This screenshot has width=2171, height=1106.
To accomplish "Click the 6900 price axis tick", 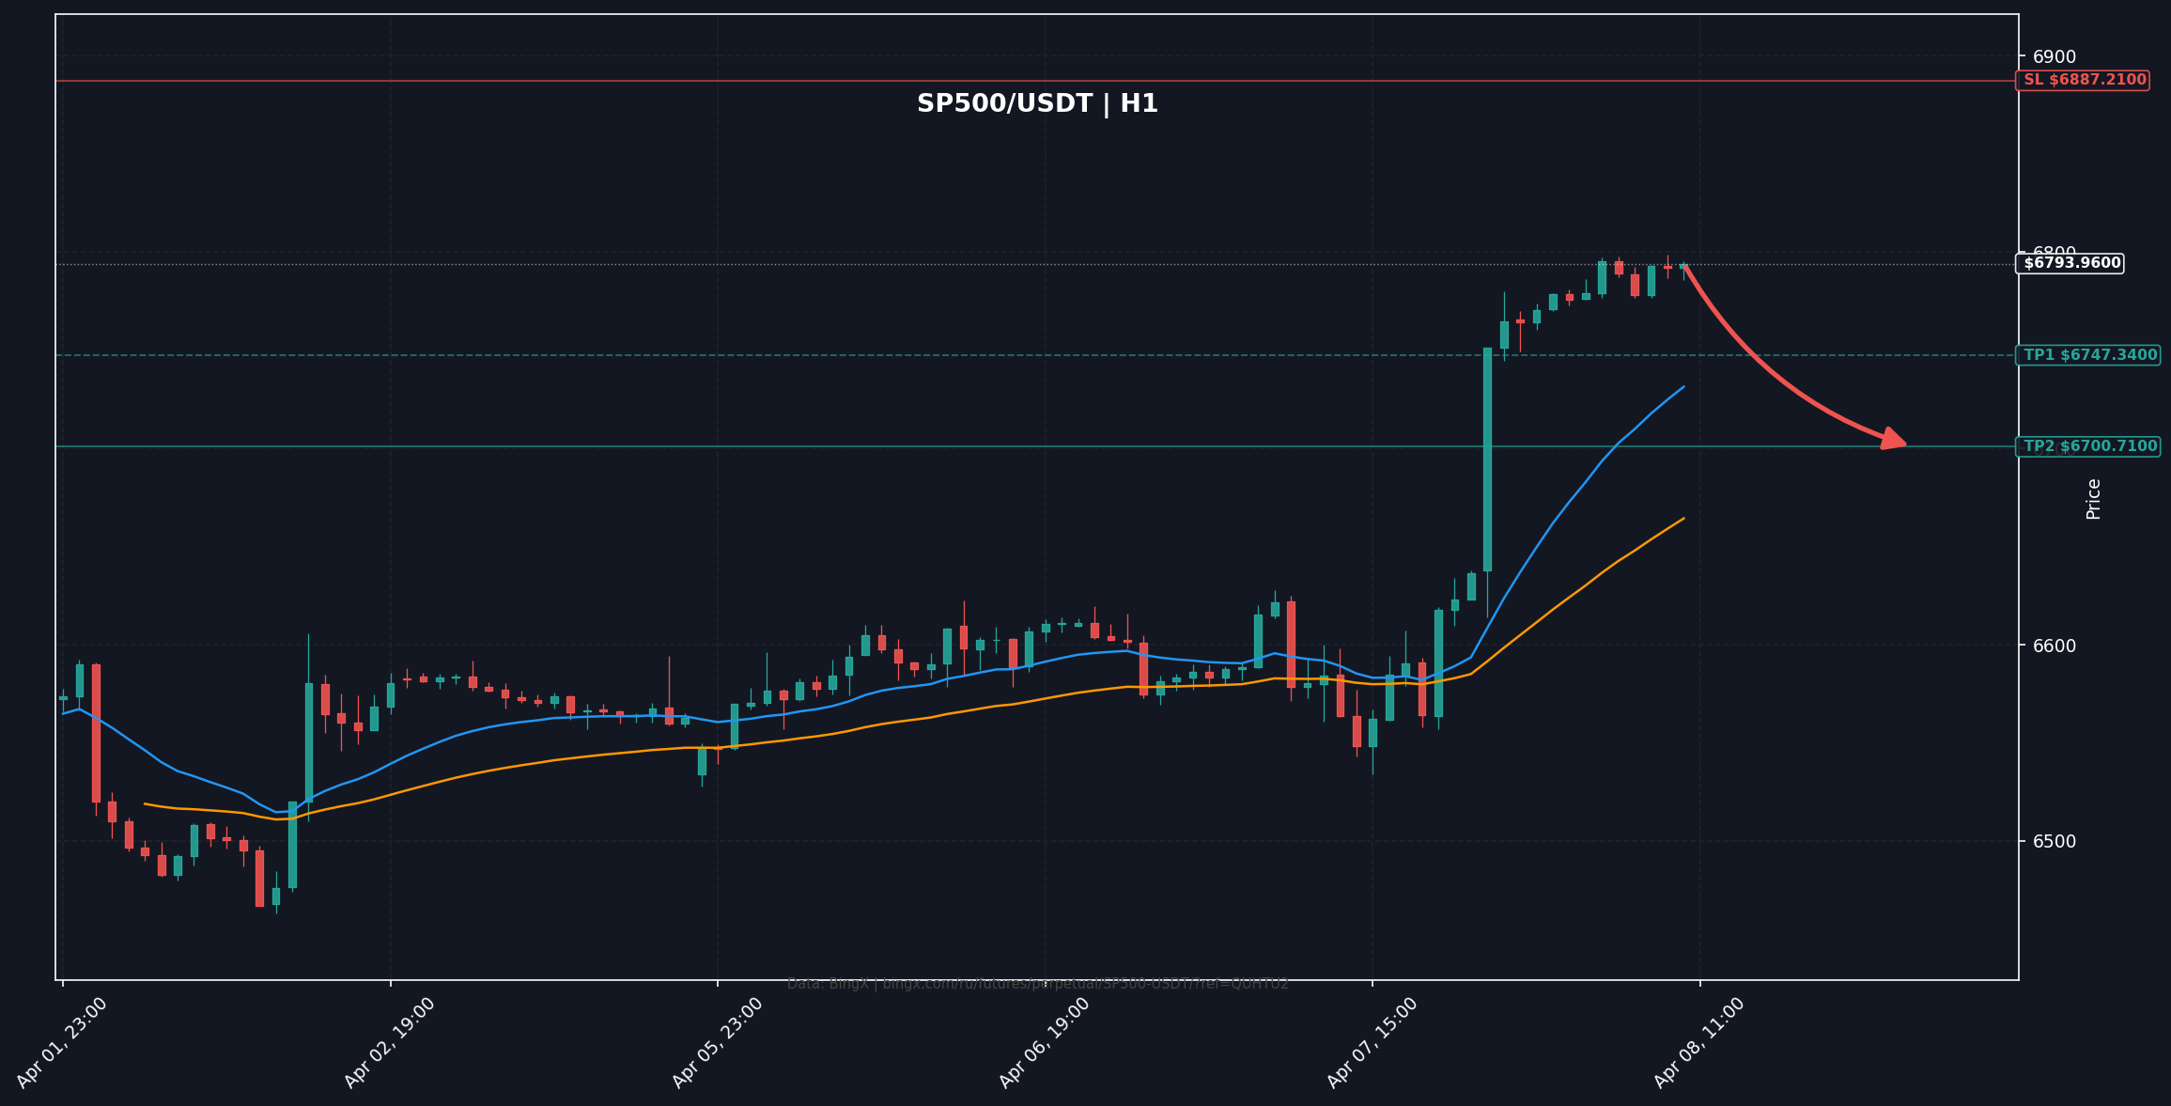I will pyautogui.click(x=2054, y=56).
